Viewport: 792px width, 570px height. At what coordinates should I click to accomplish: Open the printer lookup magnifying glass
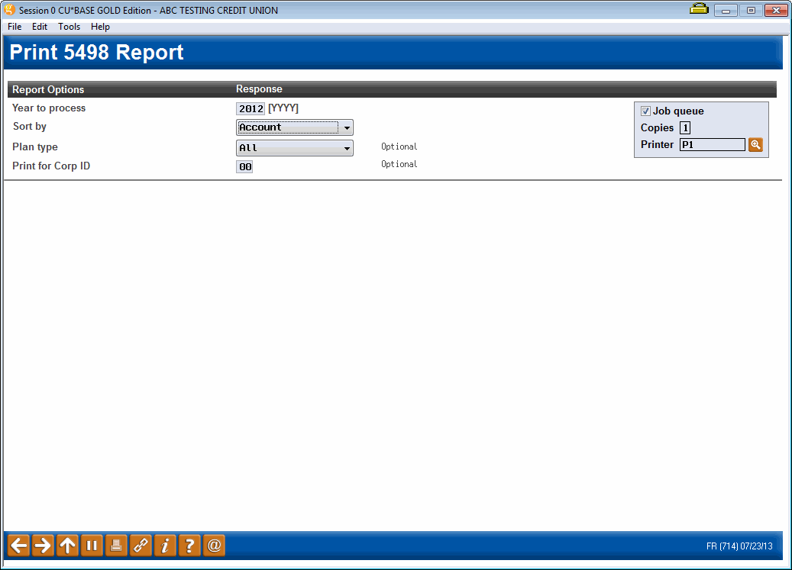[755, 144]
